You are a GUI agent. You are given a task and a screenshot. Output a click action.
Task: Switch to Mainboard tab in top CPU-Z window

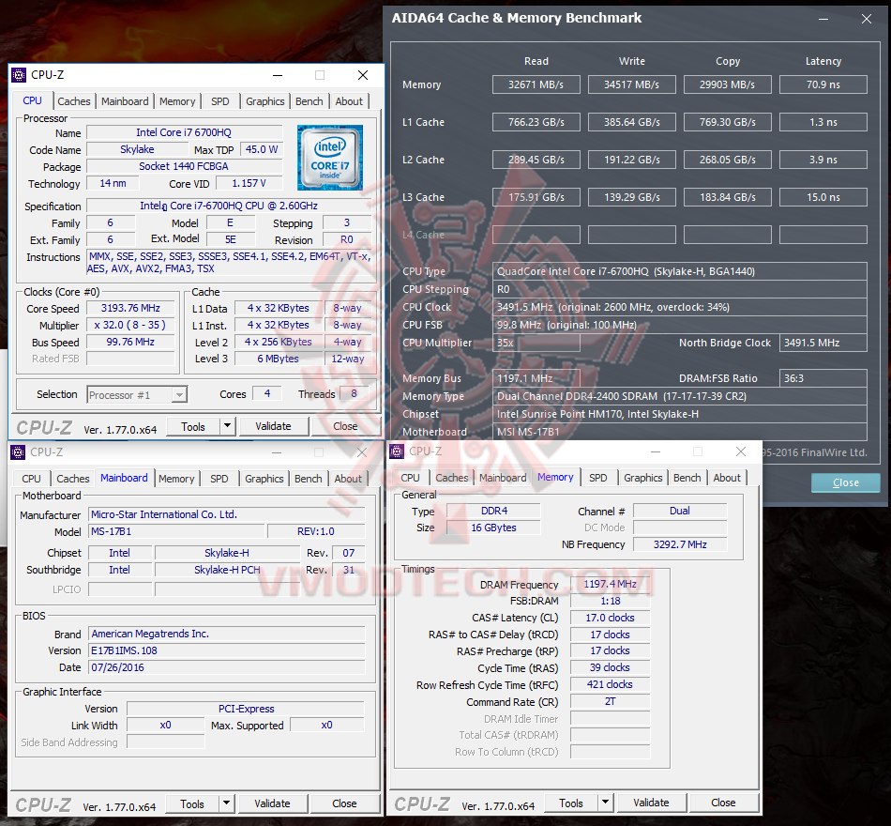coord(125,101)
